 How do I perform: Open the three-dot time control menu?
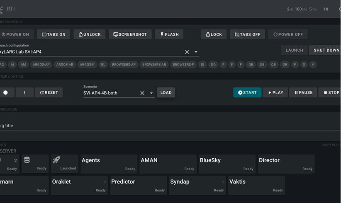click(x=24, y=92)
